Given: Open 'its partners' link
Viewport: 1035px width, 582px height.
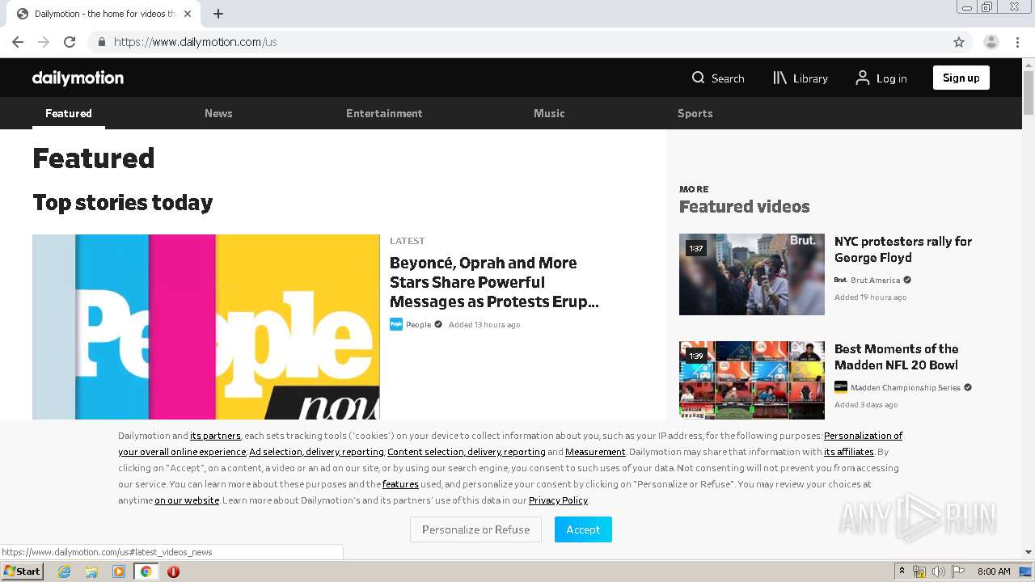Looking at the screenshot, I should (215, 436).
